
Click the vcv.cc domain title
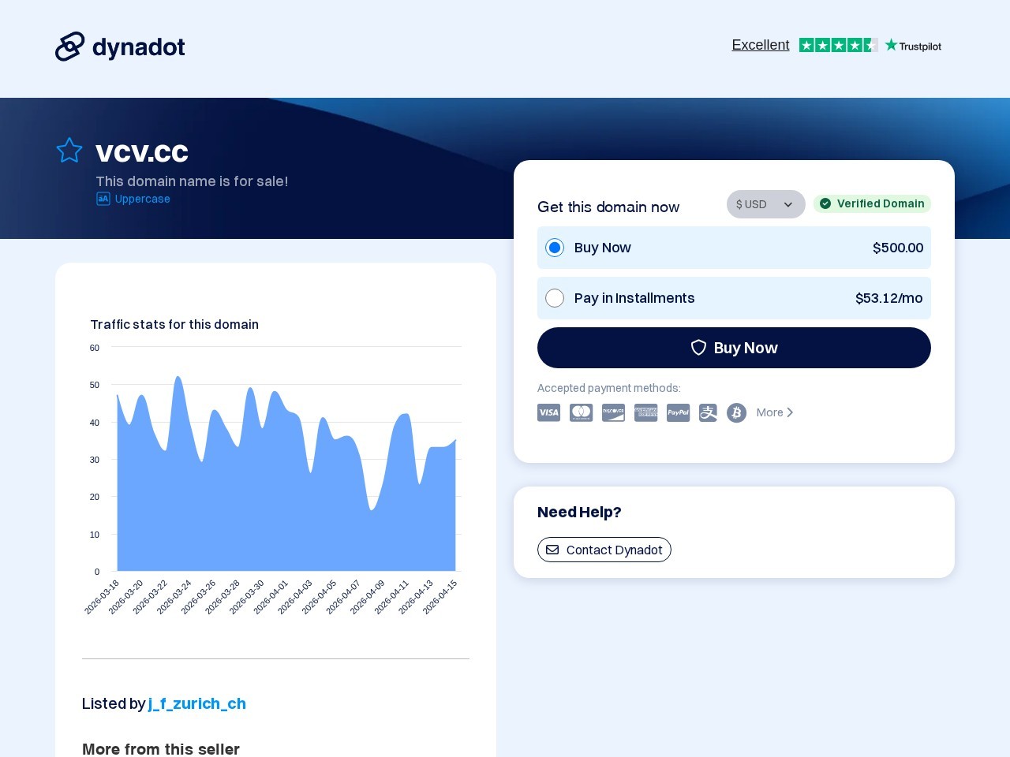tap(142, 151)
